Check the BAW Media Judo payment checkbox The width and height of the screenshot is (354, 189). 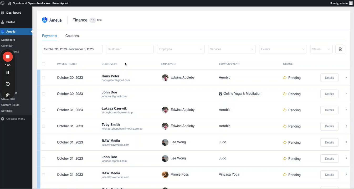coord(44,142)
